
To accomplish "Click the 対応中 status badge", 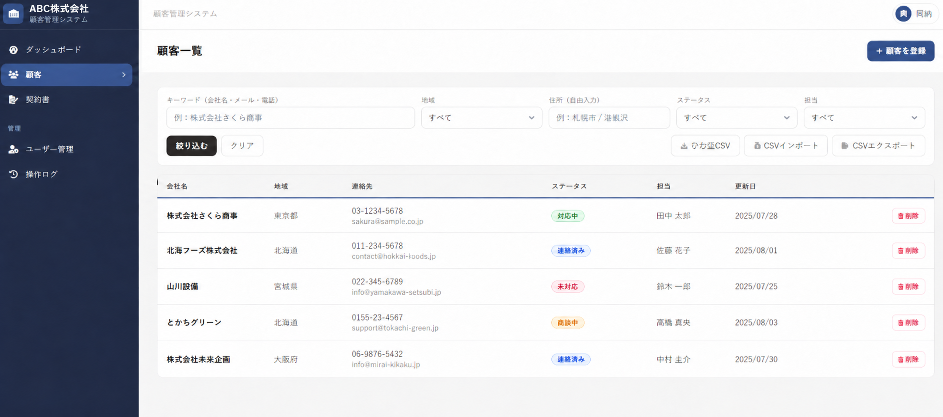I will coord(568,216).
